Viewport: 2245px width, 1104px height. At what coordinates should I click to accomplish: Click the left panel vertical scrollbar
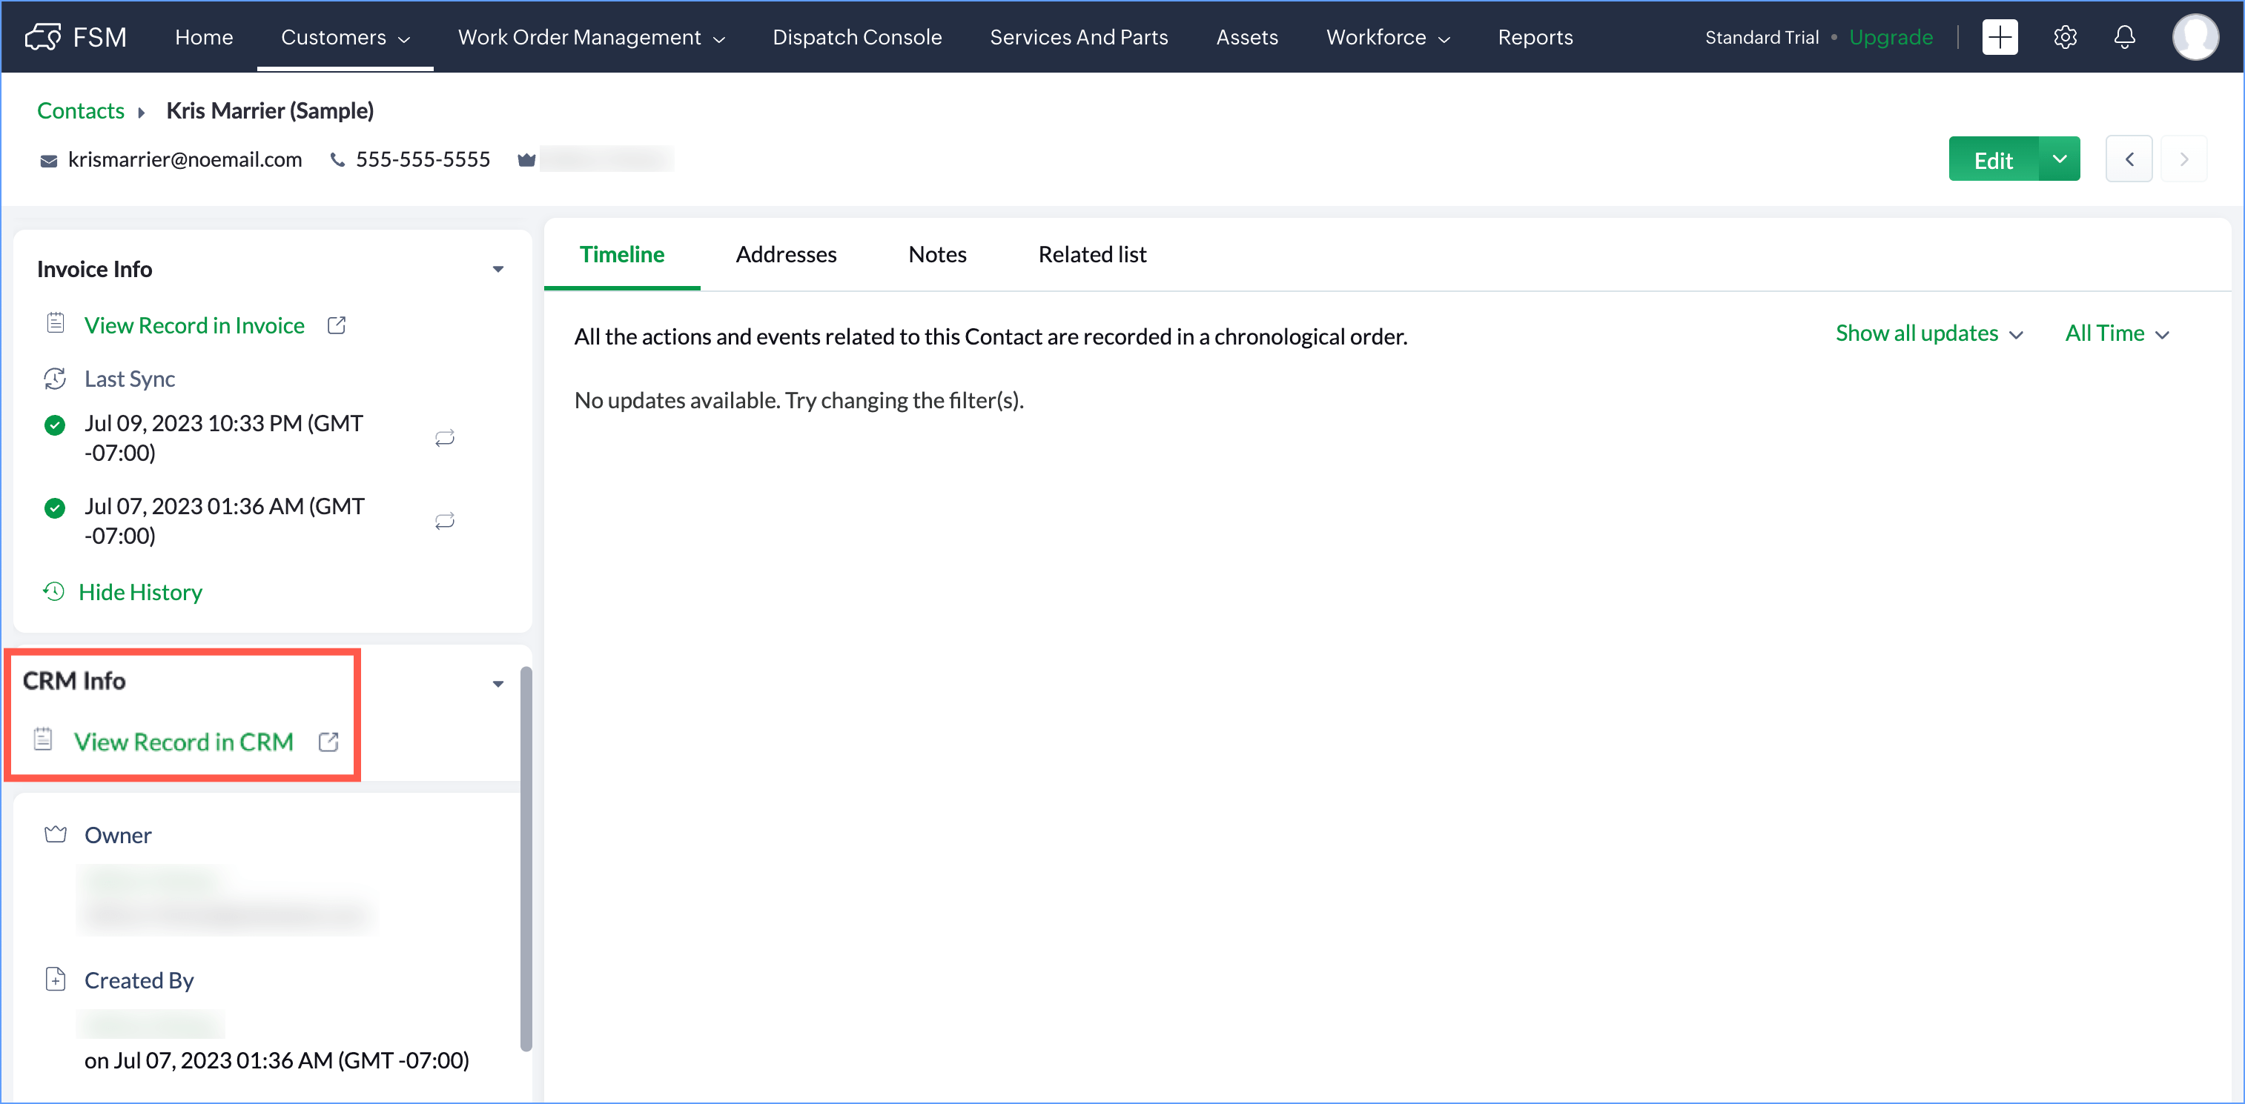click(x=526, y=857)
